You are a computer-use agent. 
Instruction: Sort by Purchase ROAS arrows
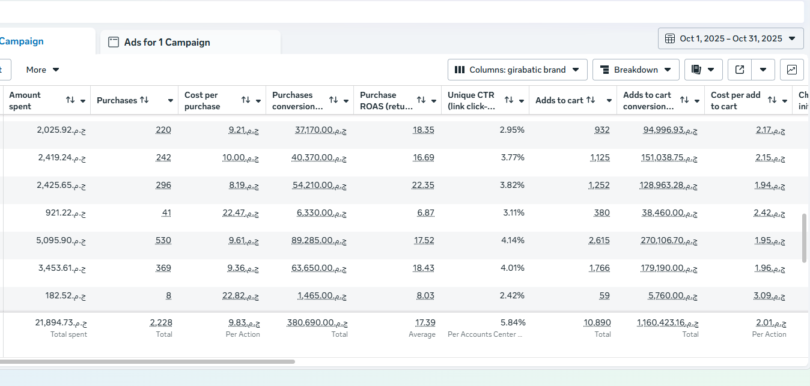coord(421,100)
